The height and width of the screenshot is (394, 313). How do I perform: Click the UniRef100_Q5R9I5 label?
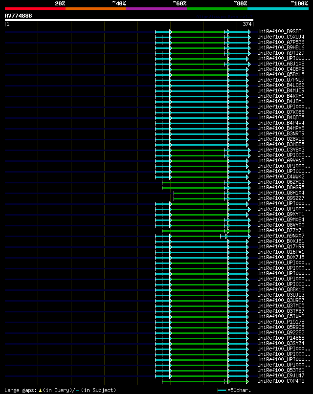tap(281, 327)
